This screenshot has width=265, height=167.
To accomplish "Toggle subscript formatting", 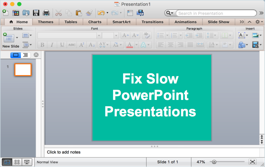I will tap(91, 45).
